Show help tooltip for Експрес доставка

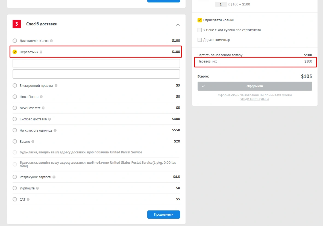49,119
